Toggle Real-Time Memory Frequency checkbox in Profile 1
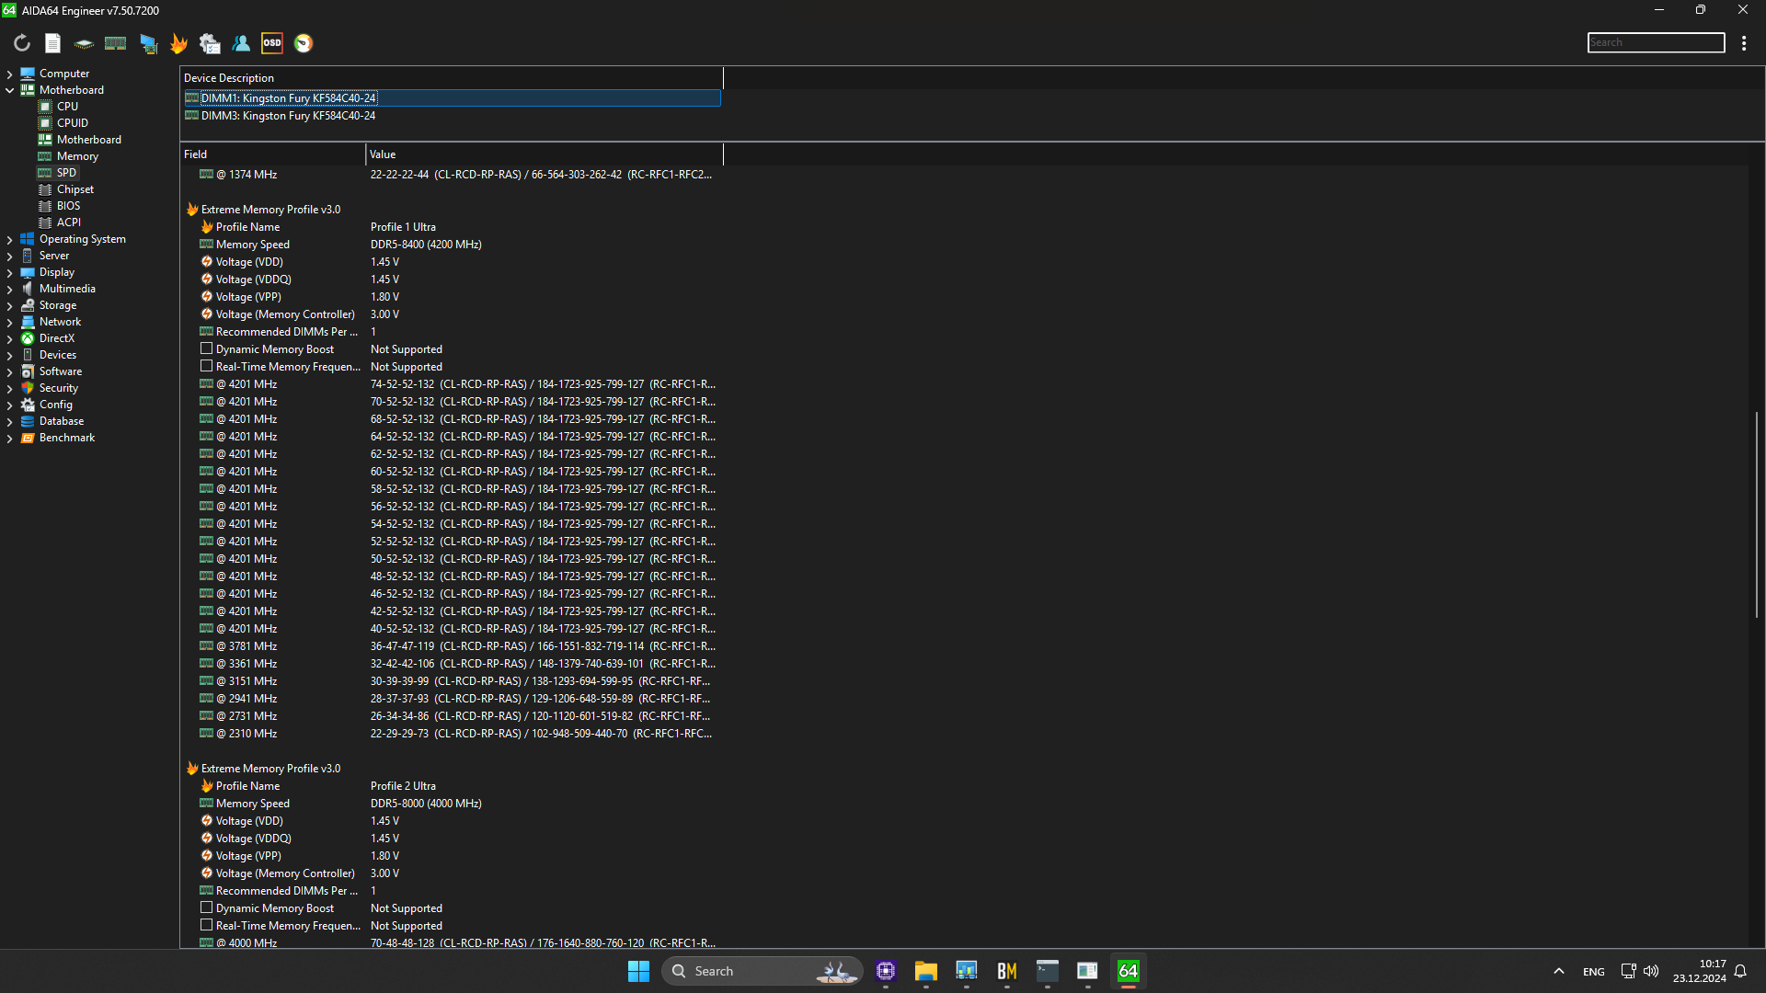 pyautogui.click(x=207, y=366)
